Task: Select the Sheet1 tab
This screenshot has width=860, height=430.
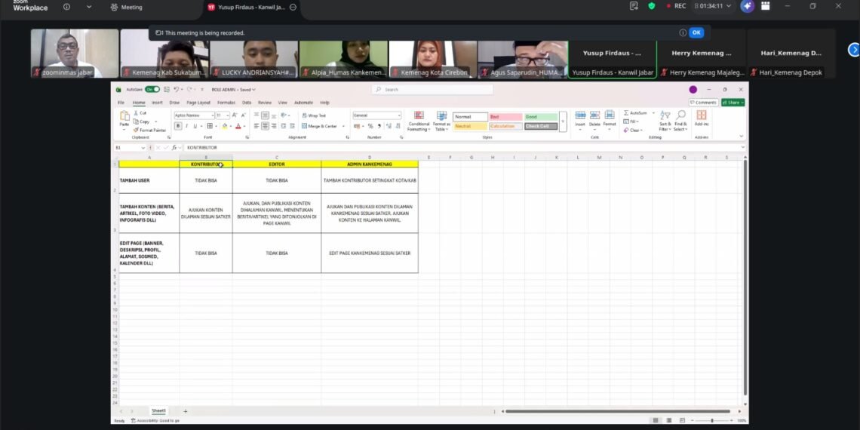Action: click(158, 411)
